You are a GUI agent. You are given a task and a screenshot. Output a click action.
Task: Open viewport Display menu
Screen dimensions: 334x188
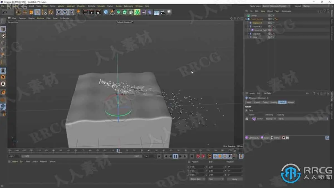point(31,18)
